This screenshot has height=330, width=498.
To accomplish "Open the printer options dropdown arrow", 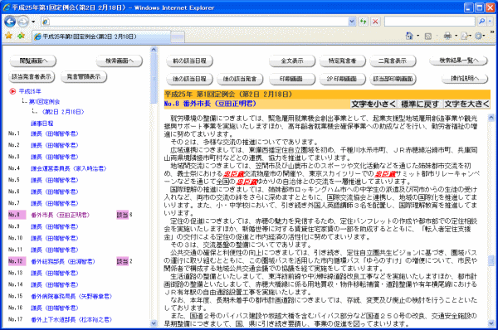I will (x=456, y=36).
